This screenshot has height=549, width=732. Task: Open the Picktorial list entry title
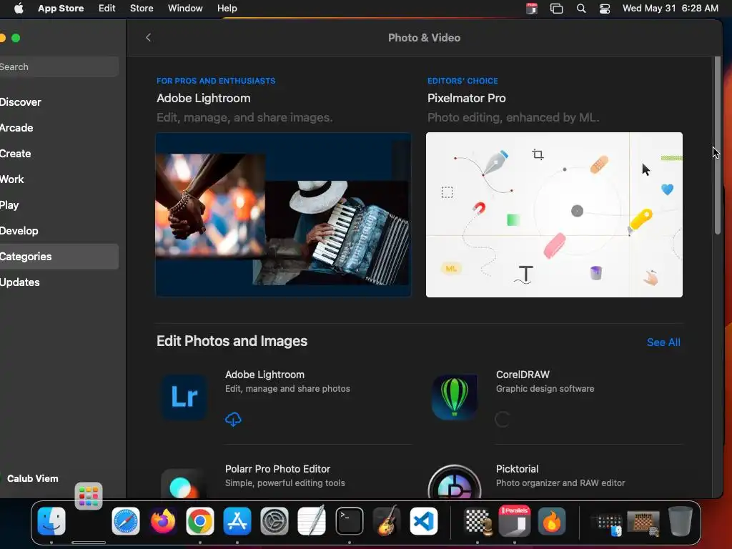pos(517,469)
